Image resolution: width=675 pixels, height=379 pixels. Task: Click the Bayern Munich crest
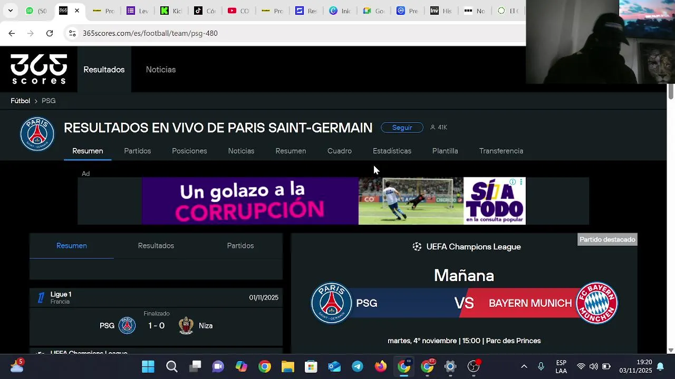(x=597, y=303)
